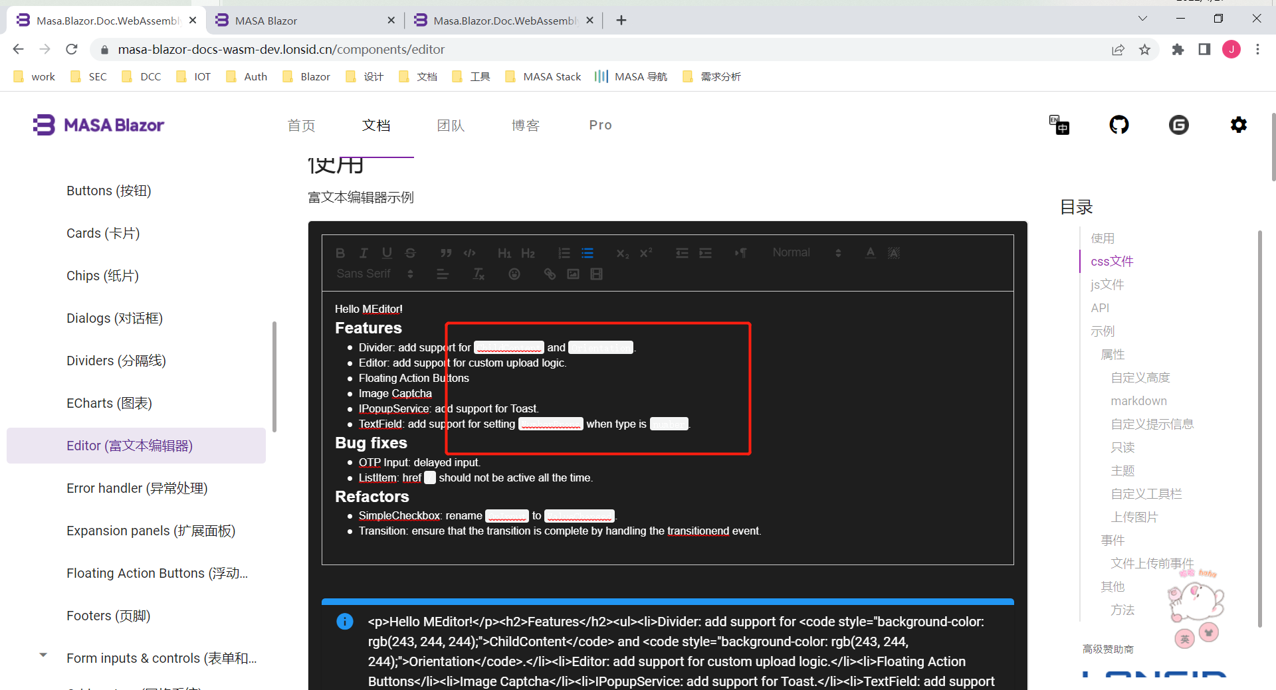Open the text color picker
The image size is (1276, 690).
pos(871,253)
